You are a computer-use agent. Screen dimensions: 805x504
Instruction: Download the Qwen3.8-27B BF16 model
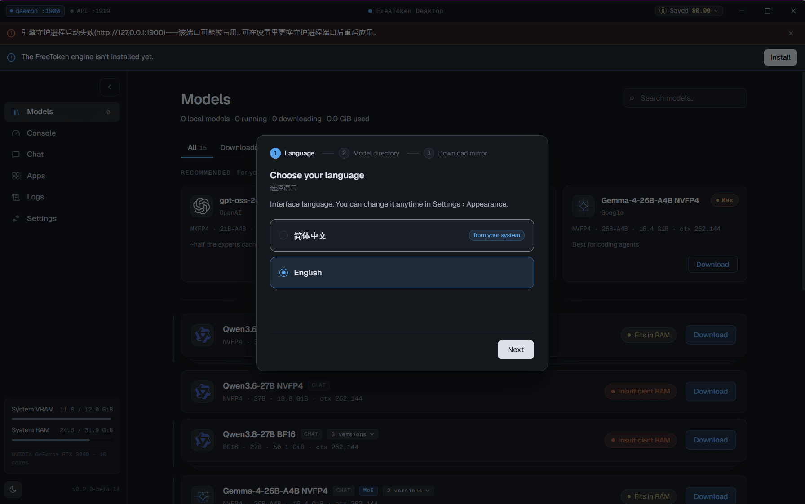pyautogui.click(x=711, y=440)
